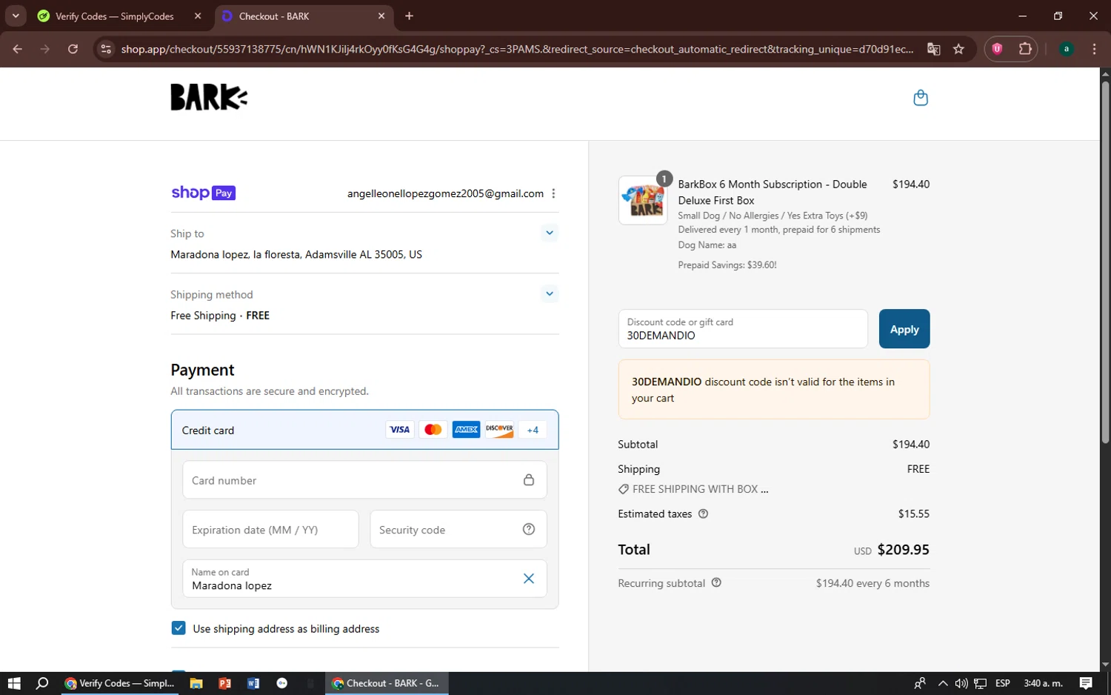The height and width of the screenshot is (695, 1111).
Task: Click the Discount code or gift card field
Action: [743, 329]
